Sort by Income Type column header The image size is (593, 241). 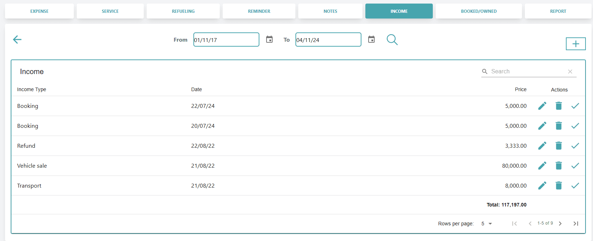(x=31, y=89)
